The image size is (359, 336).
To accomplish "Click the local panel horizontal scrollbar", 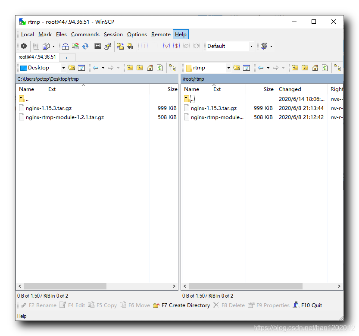I will pyautogui.click(x=65, y=286).
